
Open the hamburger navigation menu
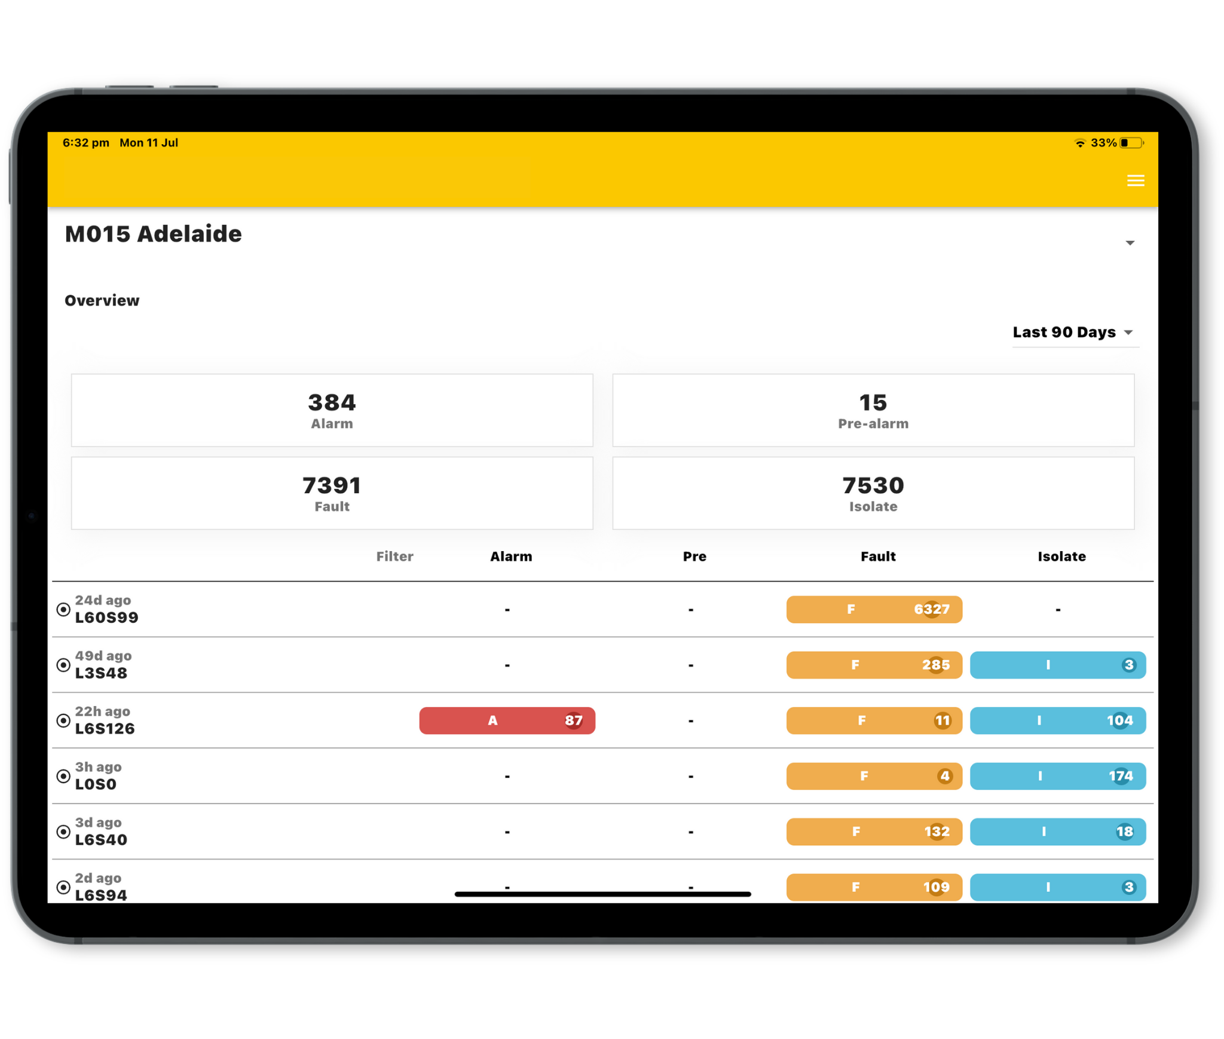tap(1135, 181)
